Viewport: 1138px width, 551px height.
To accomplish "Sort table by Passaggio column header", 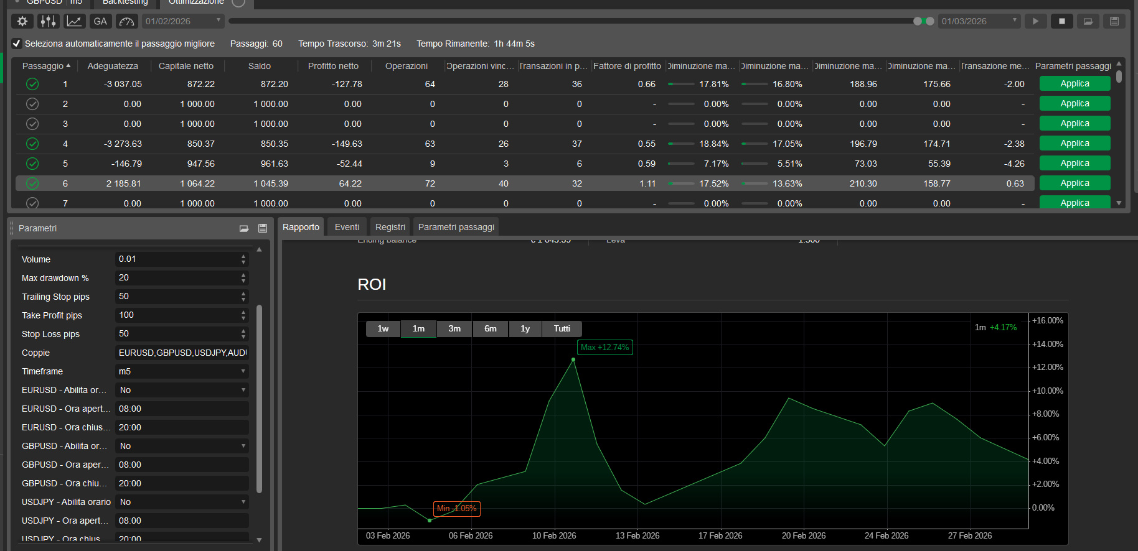I will point(46,66).
